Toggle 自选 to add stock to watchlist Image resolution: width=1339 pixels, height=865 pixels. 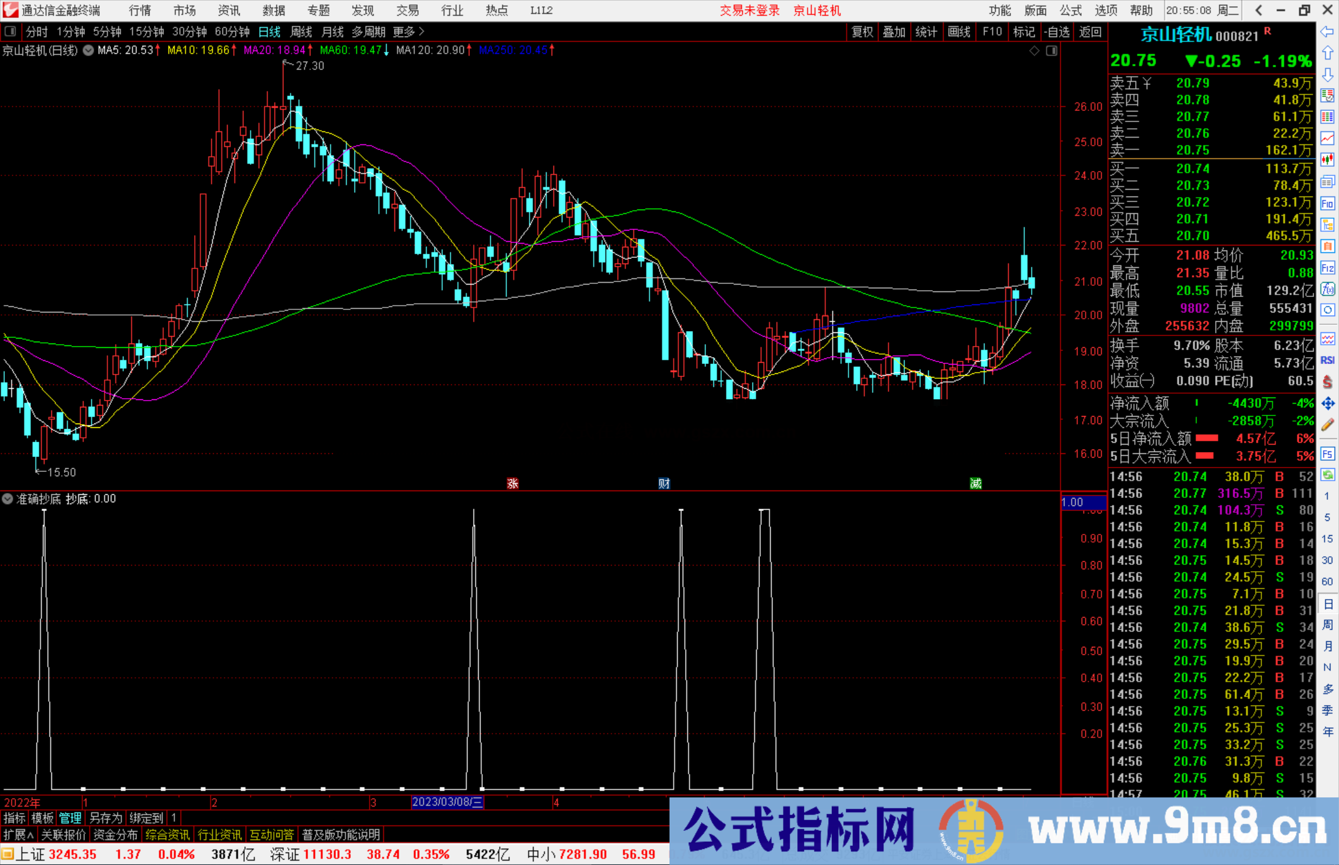coord(1058,32)
